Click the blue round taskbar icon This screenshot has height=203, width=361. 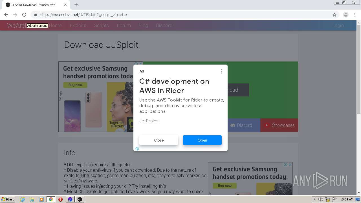tap(70, 199)
